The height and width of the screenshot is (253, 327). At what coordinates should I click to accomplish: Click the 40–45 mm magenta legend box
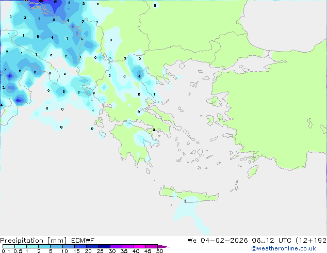coord(140,246)
